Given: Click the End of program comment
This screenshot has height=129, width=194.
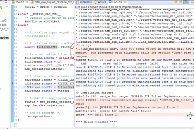Looking at the screenshot, I should [x=43, y=113].
